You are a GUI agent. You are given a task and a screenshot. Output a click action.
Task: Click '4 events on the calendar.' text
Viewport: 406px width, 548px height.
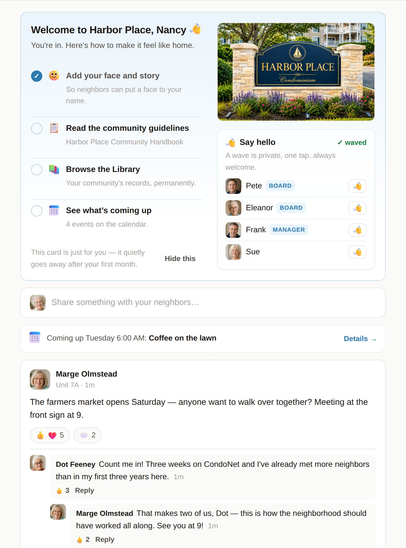pyautogui.click(x=107, y=224)
